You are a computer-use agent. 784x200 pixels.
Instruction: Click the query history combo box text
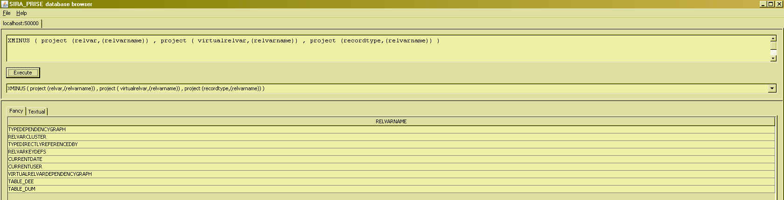(x=373, y=88)
